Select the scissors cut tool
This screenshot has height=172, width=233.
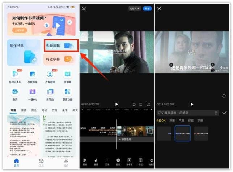tap(85, 162)
